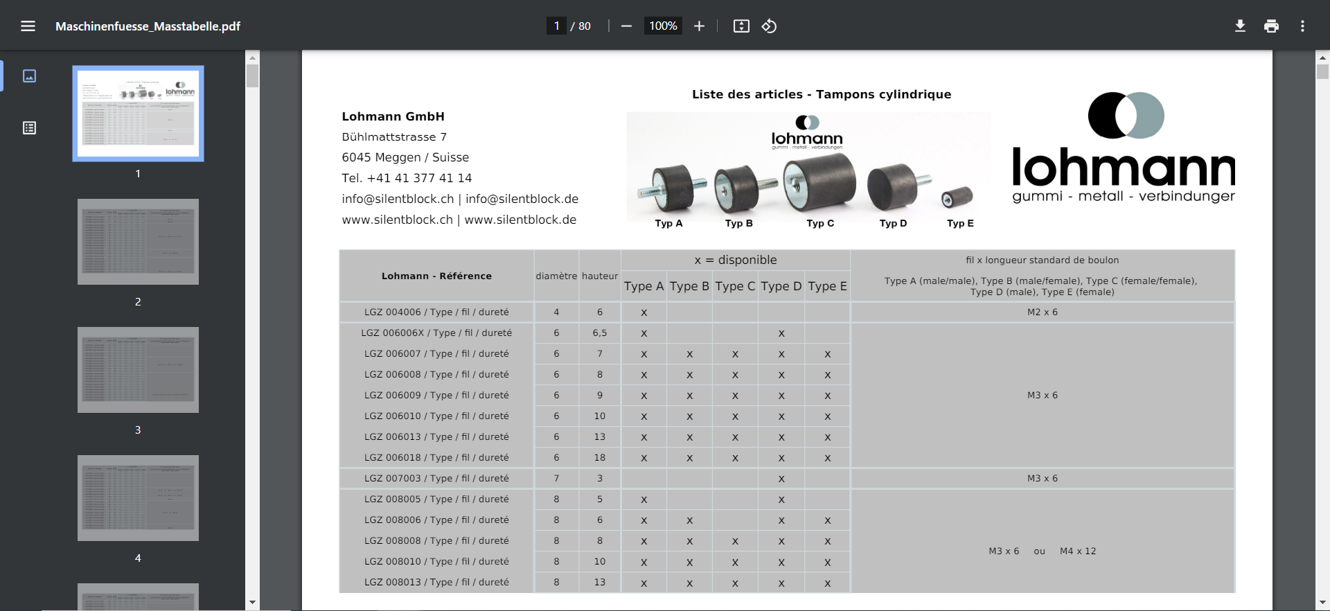
Task: Click the 100% zoom level field
Action: [x=663, y=26]
